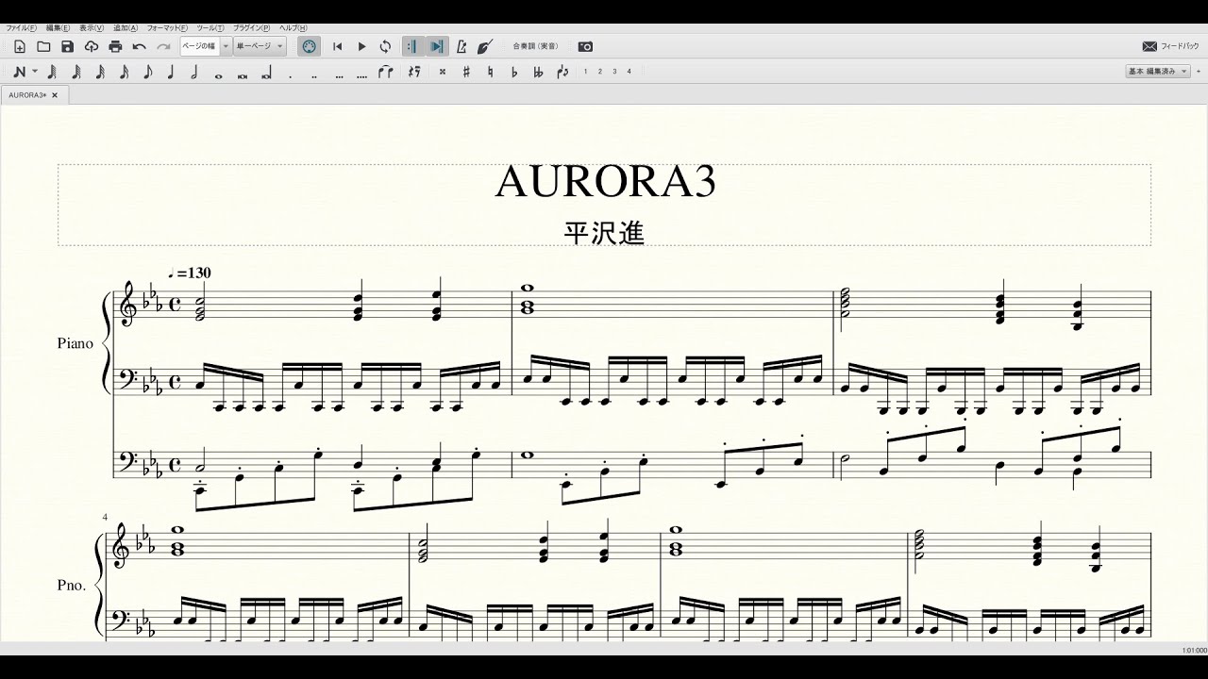Toggle play repeats
The width and height of the screenshot is (1208, 679).
tap(412, 46)
